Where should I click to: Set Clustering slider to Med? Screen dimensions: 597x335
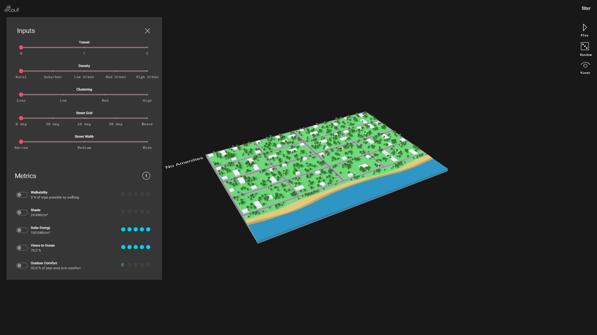105,95
